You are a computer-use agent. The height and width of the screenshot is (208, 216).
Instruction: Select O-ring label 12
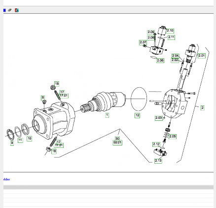point(138,115)
